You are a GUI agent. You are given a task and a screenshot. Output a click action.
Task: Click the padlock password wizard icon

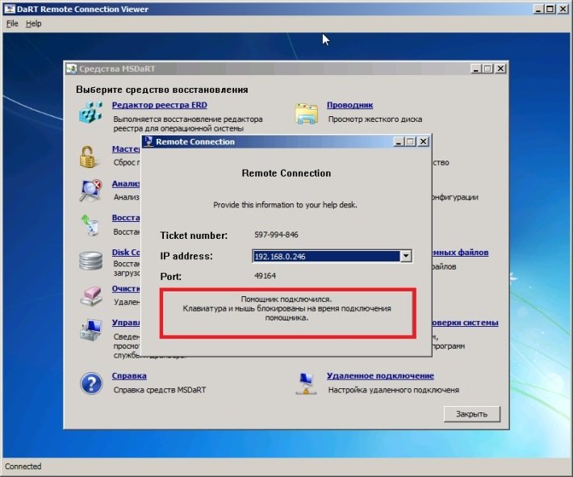click(89, 155)
